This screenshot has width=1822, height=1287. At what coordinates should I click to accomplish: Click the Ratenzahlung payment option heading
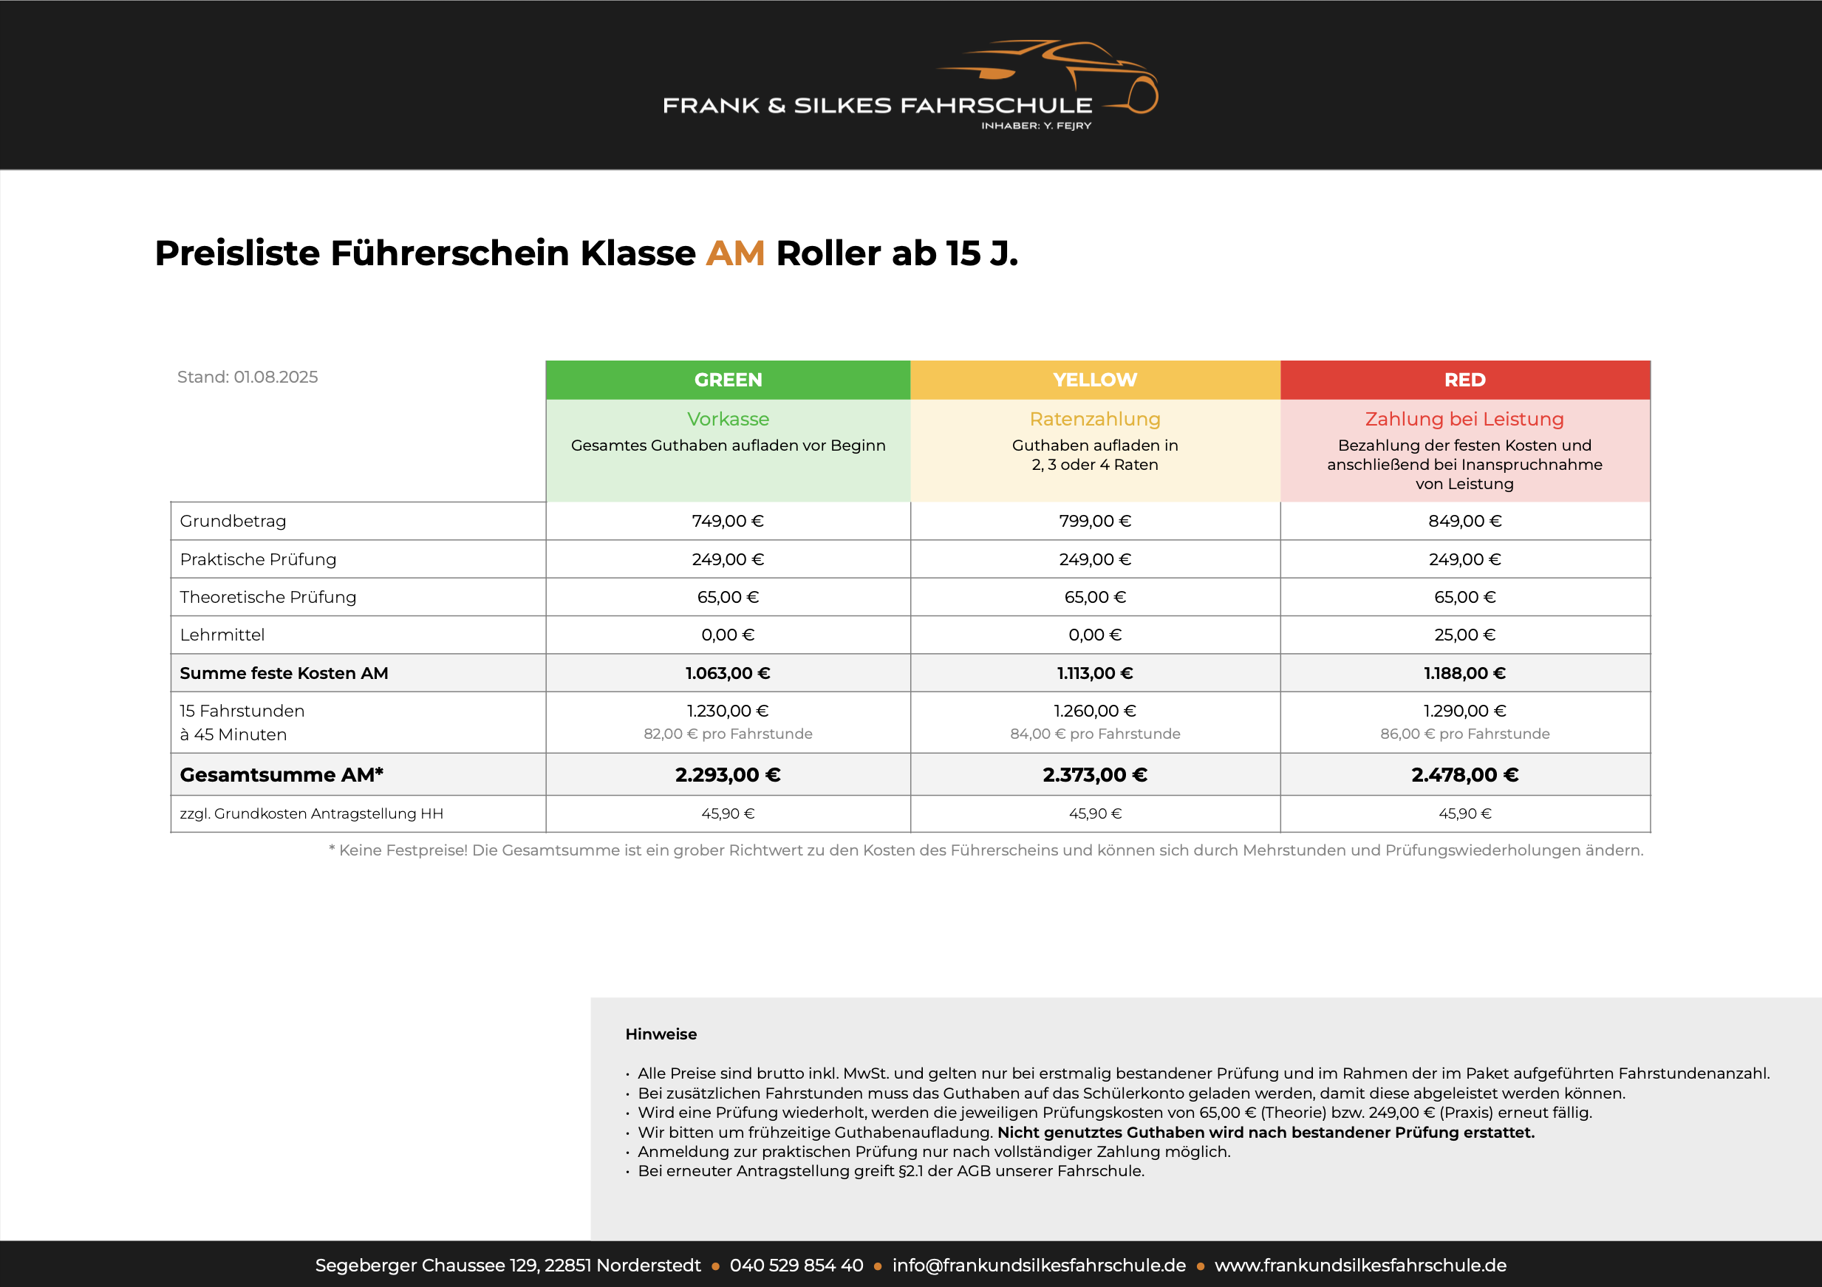[1094, 419]
